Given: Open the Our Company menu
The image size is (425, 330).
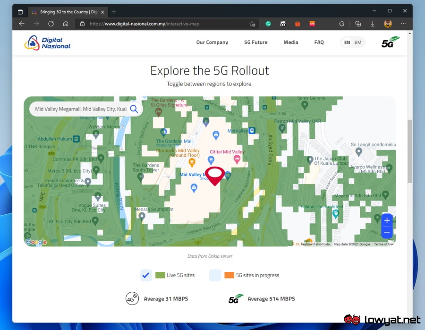Looking at the screenshot, I should pos(212,42).
